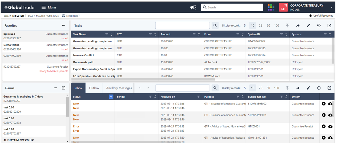Click the Tasks share arrow icon
This screenshot has width=339, height=145.
pos(298,25)
